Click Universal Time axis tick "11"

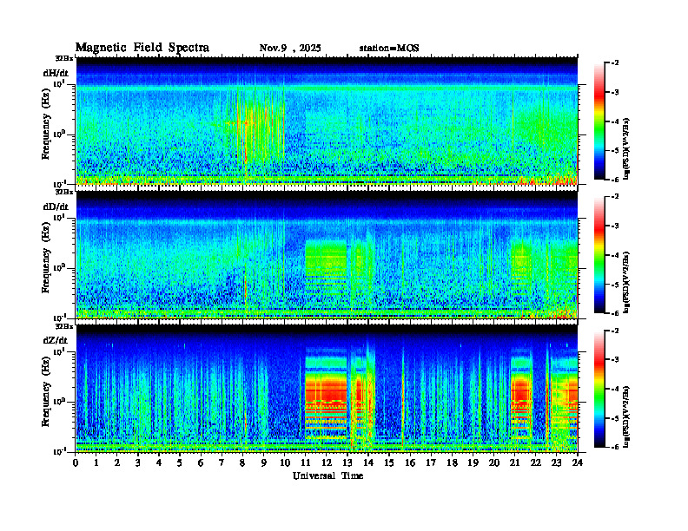(306, 463)
